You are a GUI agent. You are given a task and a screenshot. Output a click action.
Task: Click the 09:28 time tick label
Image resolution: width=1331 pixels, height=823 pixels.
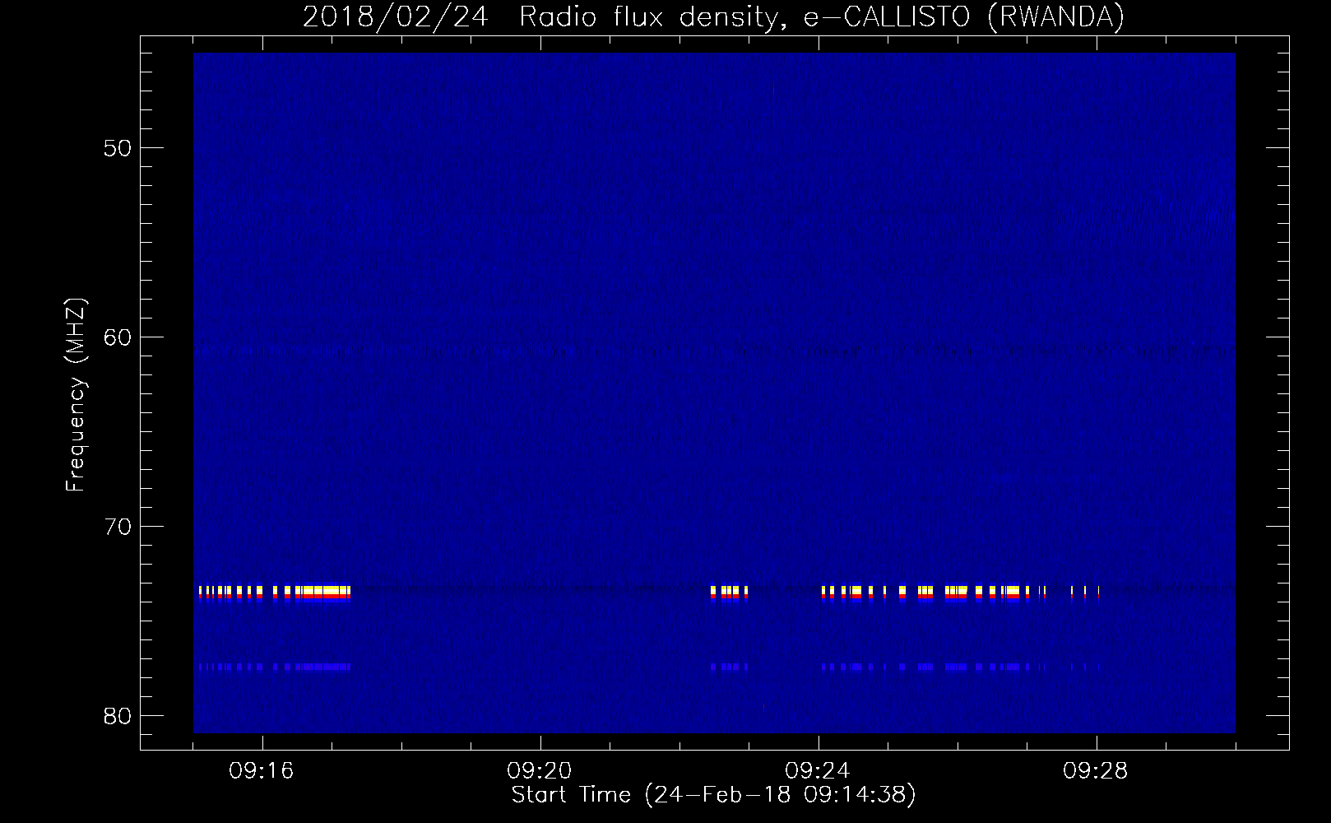click(1096, 771)
